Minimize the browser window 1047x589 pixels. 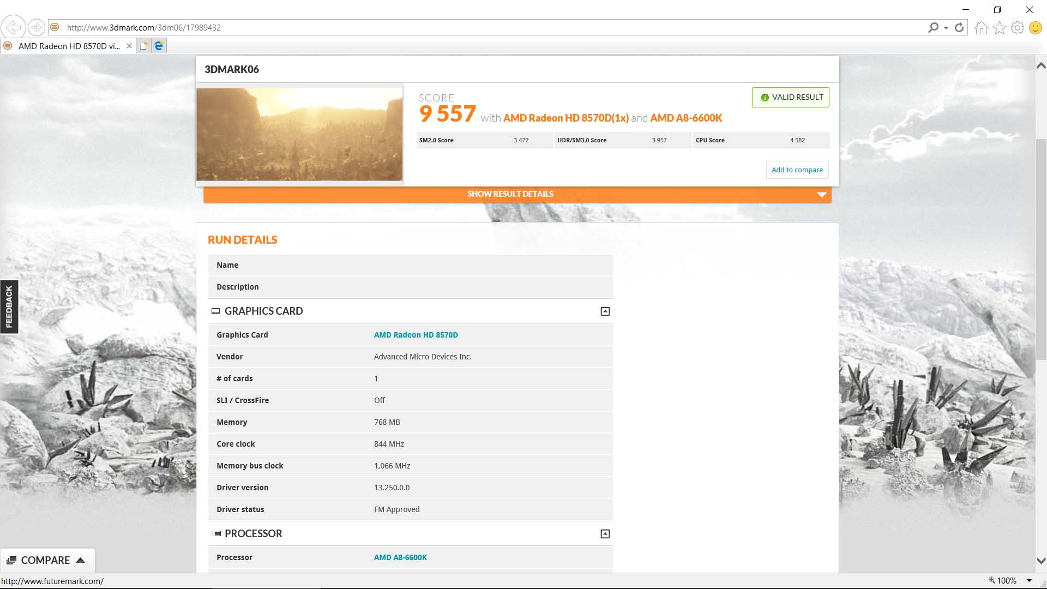pyautogui.click(x=966, y=10)
